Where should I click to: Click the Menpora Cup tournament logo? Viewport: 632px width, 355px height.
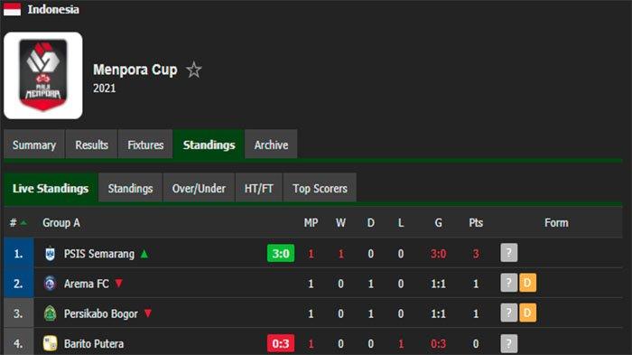(x=43, y=76)
